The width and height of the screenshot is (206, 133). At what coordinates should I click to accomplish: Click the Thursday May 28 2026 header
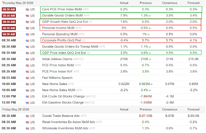[18, 3]
